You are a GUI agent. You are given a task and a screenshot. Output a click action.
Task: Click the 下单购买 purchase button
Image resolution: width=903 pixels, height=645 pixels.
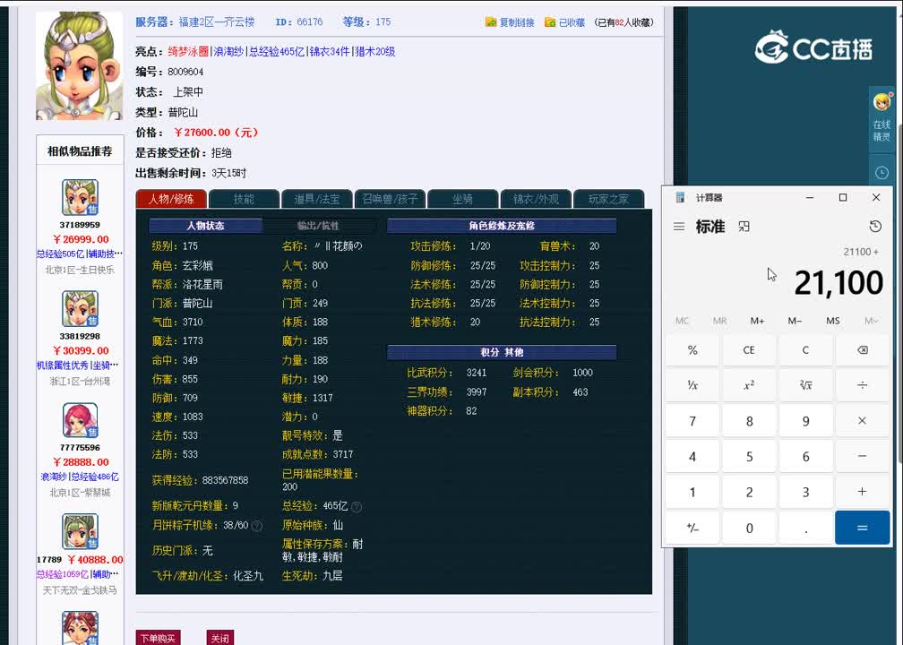tap(158, 638)
